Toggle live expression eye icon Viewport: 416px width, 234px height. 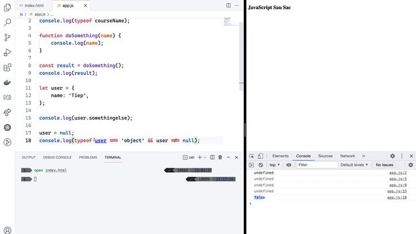tap(289, 164)
